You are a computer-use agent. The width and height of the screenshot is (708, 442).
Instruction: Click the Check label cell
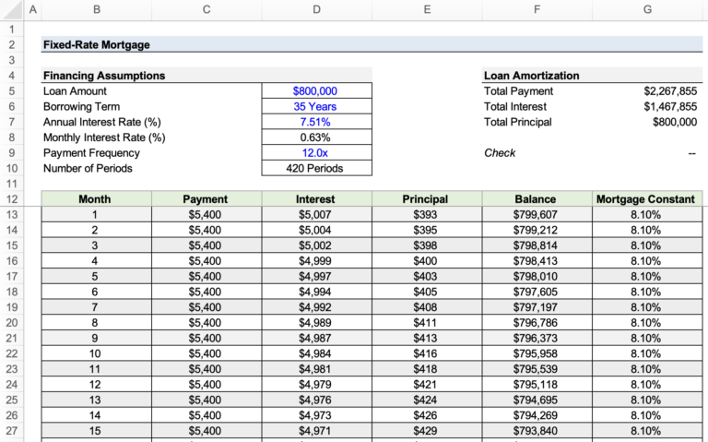537,153
